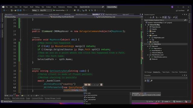Open the Tools menu

[55, 7]
